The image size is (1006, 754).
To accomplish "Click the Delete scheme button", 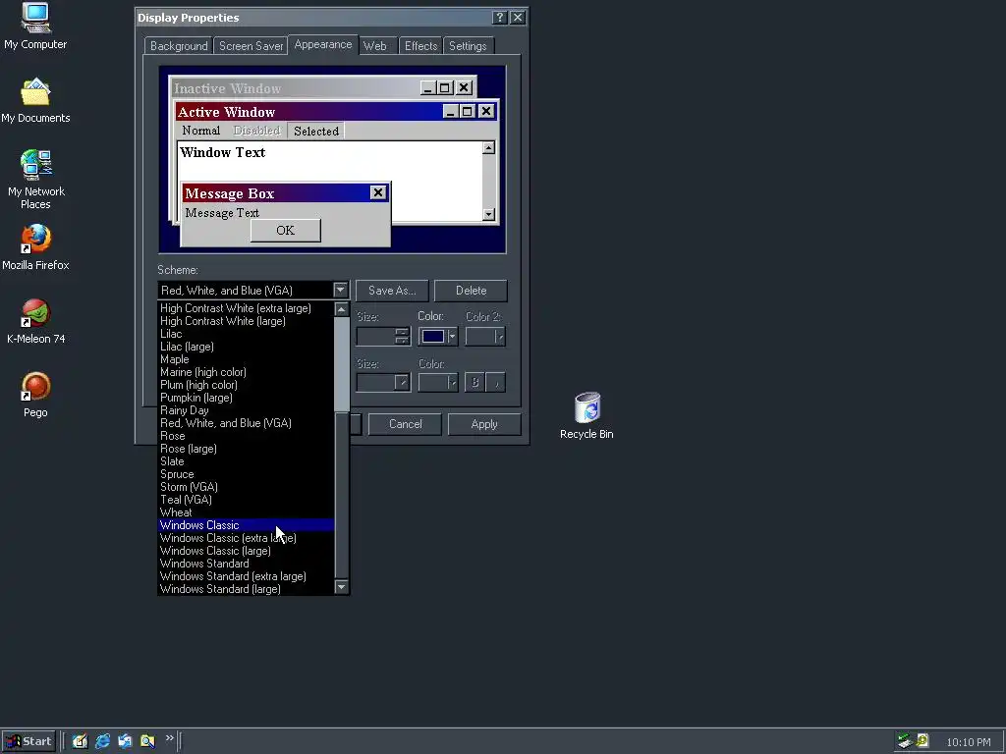I will point(471,291).
